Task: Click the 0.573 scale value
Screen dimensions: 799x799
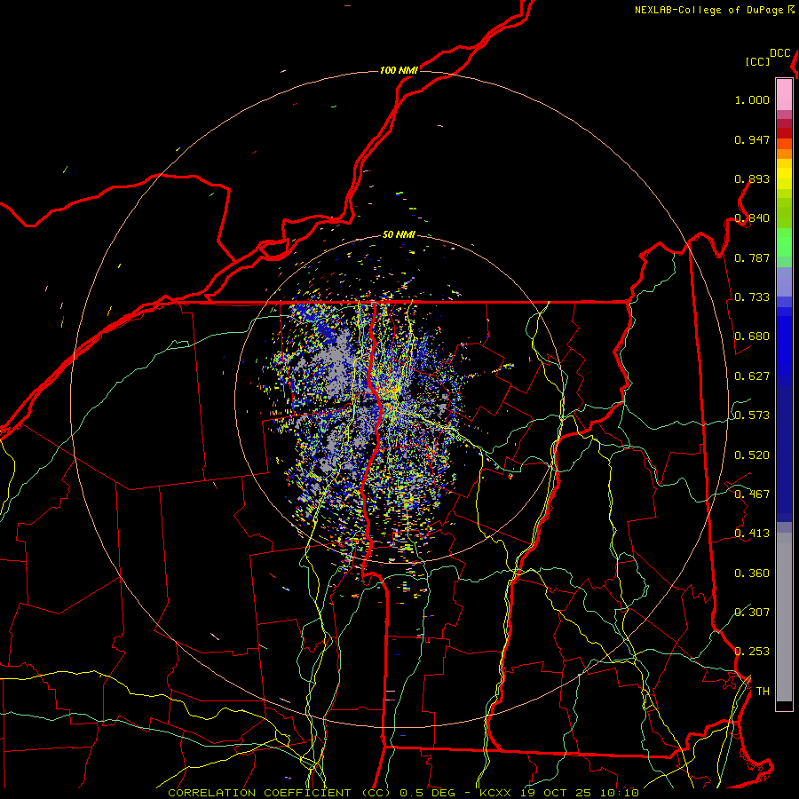Action: 752,415
